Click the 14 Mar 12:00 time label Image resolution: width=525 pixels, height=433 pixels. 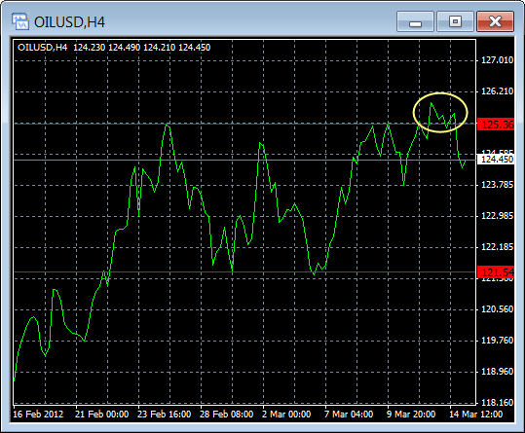point(475,415)
